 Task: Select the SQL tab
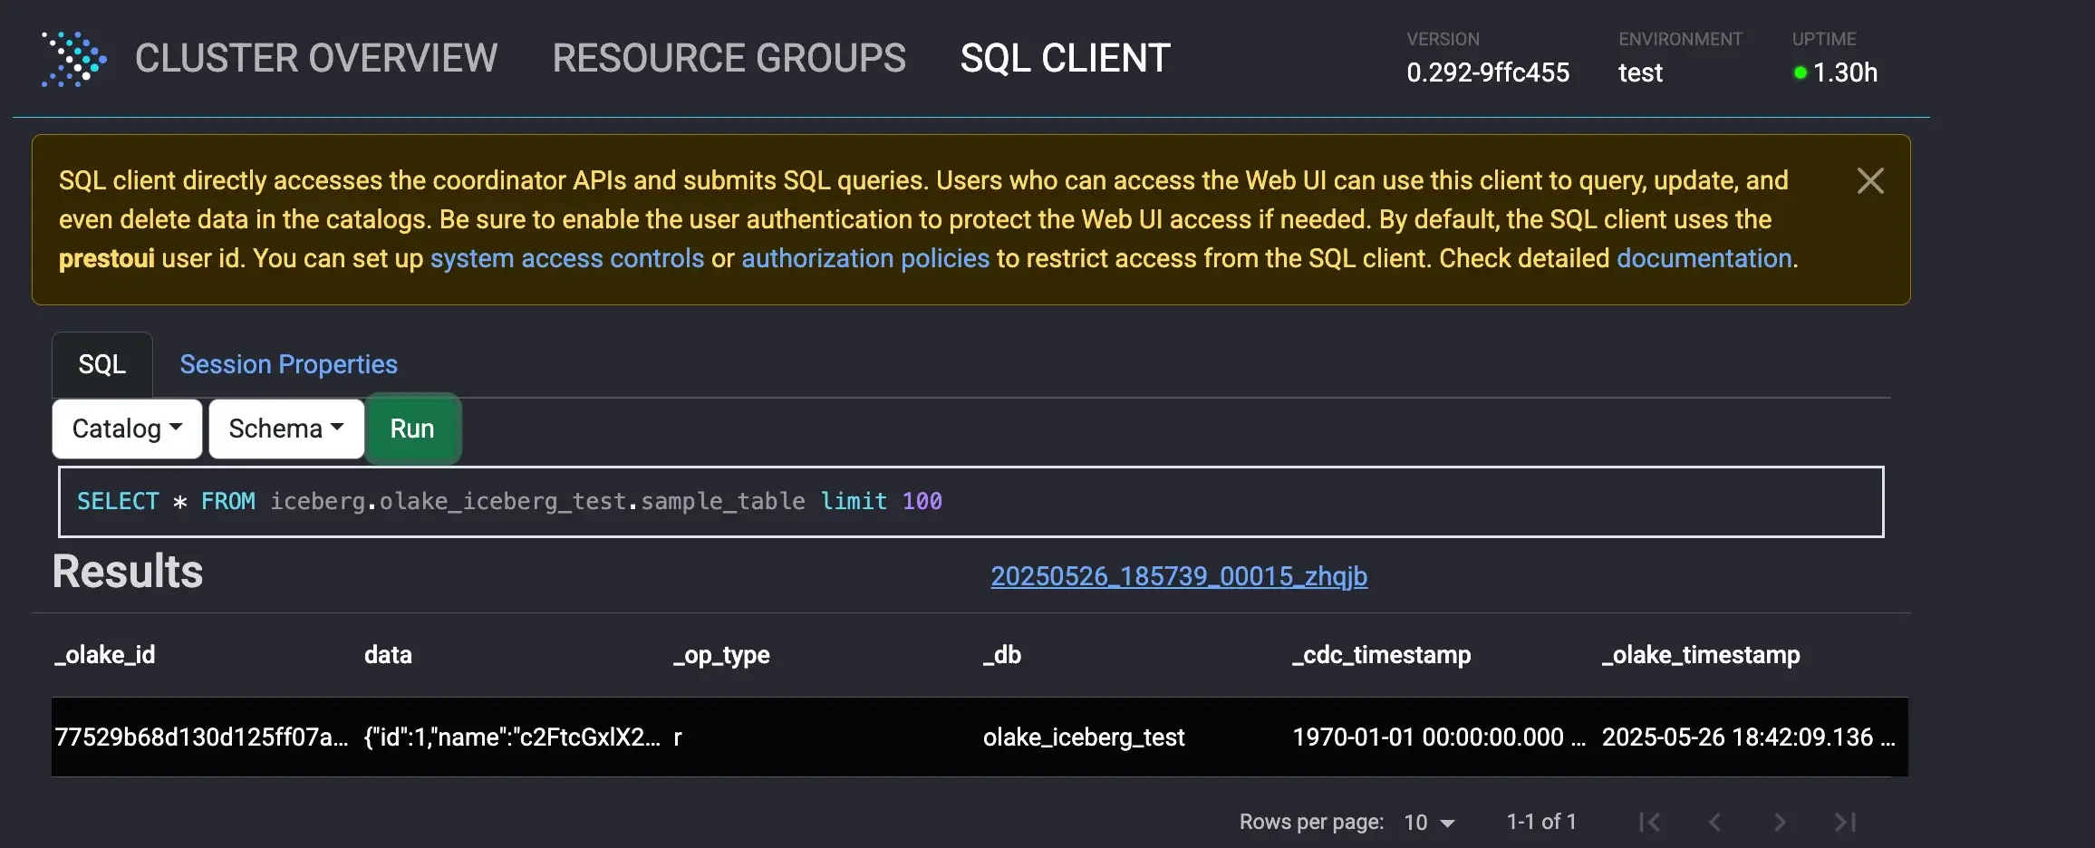[101, 364]
